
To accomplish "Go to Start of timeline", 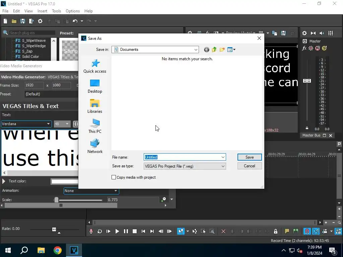I will (143, 231).
